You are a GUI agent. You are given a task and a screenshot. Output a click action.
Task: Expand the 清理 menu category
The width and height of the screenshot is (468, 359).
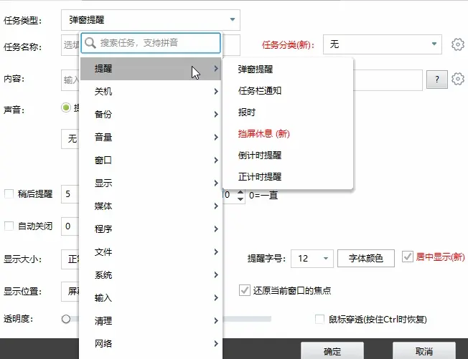[x=151, y=321]
